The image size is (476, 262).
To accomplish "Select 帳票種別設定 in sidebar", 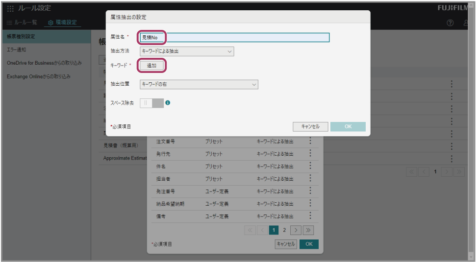I will pos(47,36).
